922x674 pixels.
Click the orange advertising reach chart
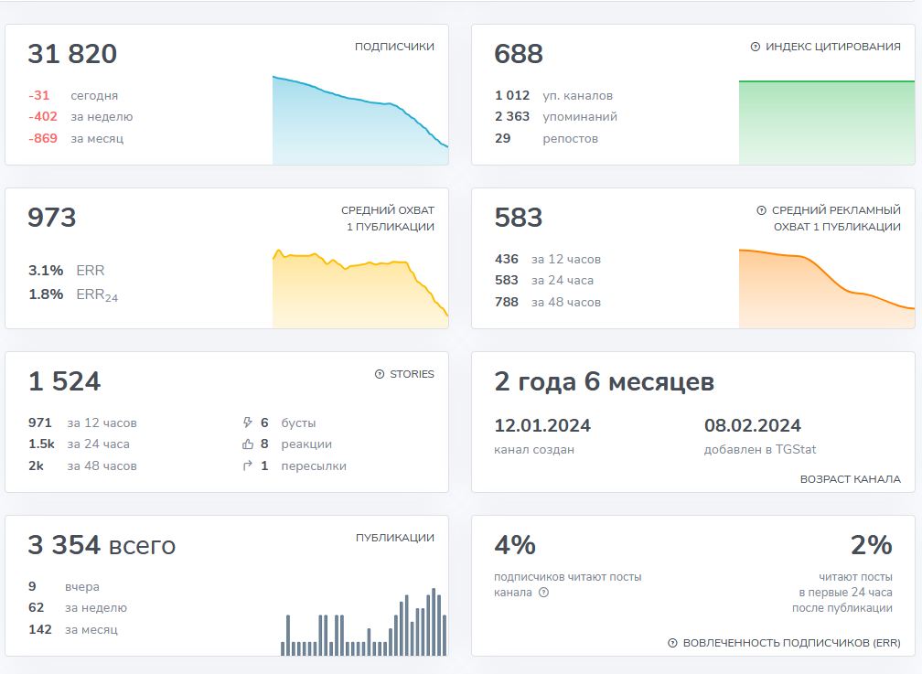(x=827, y=289)
